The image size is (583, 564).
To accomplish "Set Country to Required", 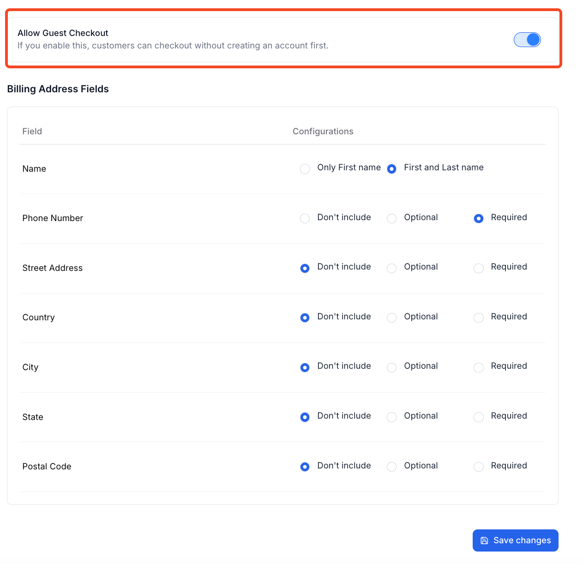I will (479, 318).
